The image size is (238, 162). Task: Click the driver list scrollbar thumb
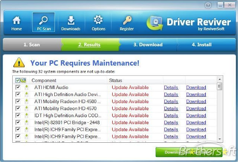coord(219,86)
